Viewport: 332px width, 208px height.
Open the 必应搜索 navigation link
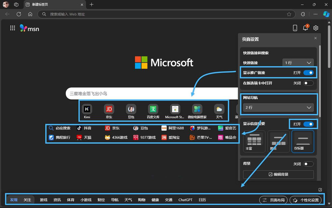pyautogui.click(x=59, y=128)
